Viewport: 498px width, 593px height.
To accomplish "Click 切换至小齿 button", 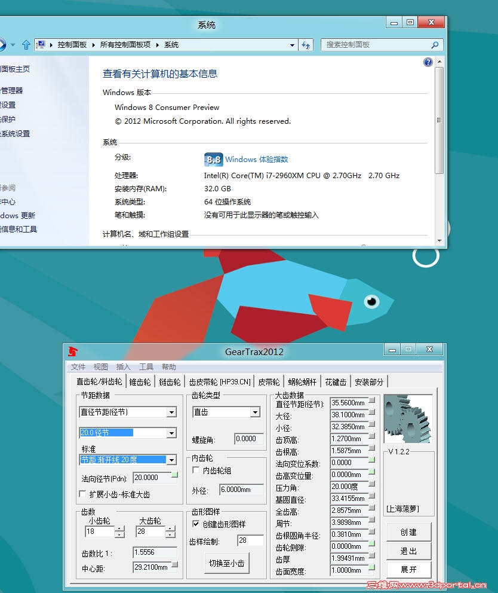I will [x=227, y=563].
